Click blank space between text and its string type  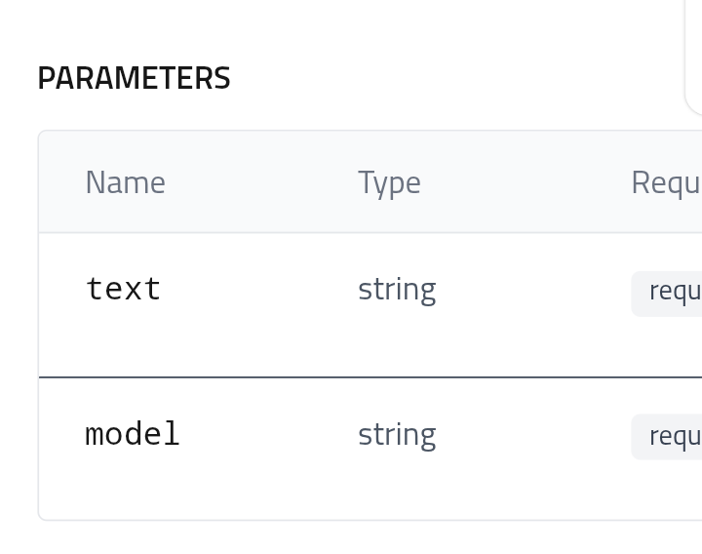click(259, 290)
